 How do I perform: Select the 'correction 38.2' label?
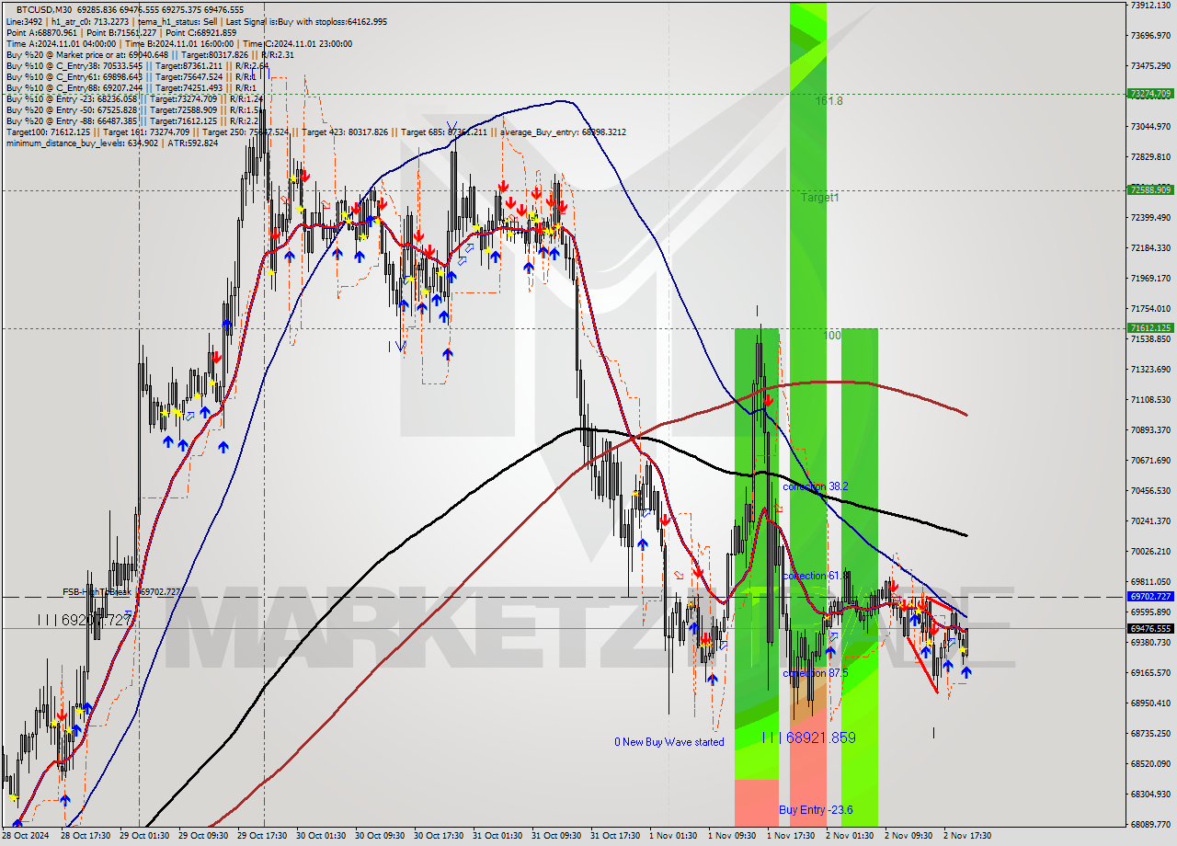(815, 486)
